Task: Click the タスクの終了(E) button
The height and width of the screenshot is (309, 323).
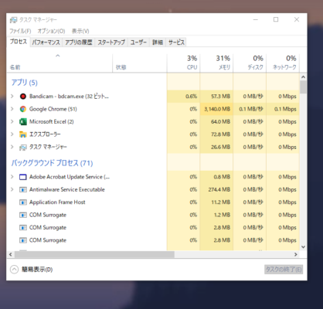Action: 284,270
